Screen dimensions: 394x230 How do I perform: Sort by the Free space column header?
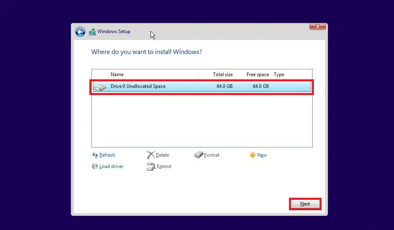point(253,75)
